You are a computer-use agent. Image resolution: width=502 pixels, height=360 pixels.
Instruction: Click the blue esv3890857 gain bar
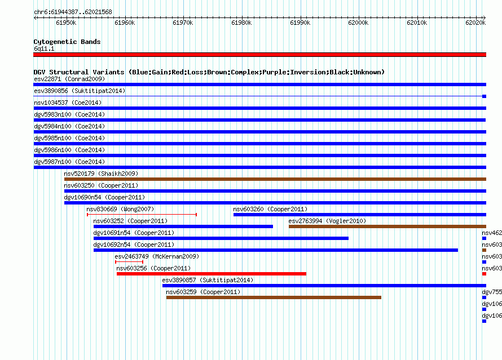pos(324,286)
